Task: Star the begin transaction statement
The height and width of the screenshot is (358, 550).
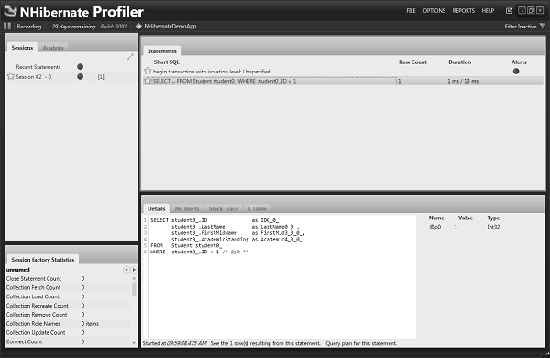Action: [148, 71]
